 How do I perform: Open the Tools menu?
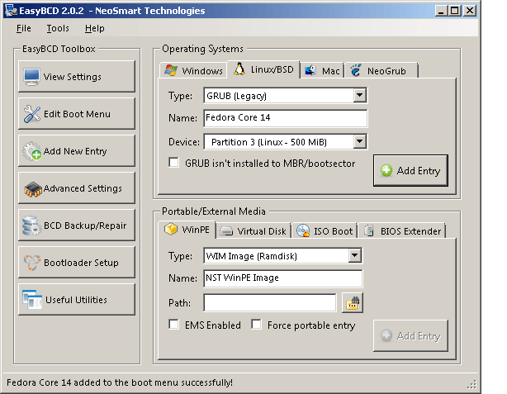pos(58,28)
